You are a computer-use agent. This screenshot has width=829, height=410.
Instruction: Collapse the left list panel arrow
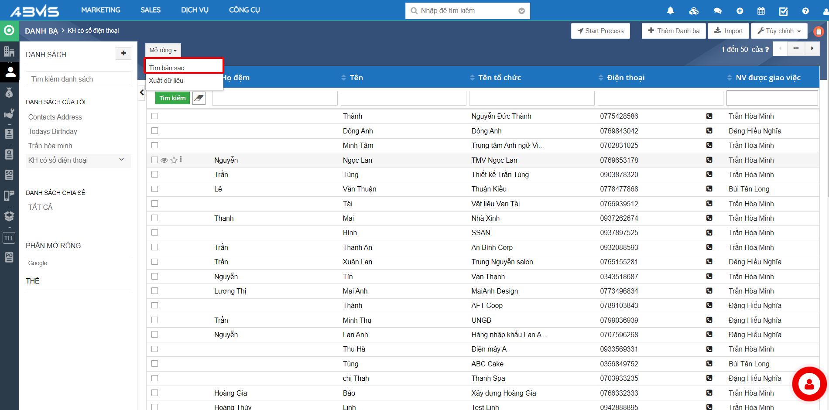(x=142, y=92)
